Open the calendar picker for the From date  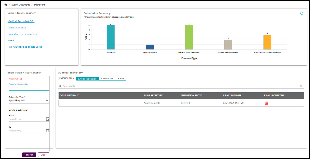point(48,119)
